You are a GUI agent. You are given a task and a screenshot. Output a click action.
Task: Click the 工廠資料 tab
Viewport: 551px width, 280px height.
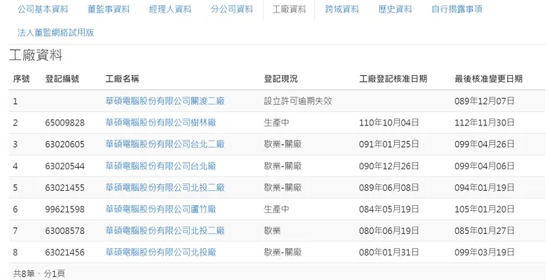click(289, 10)
